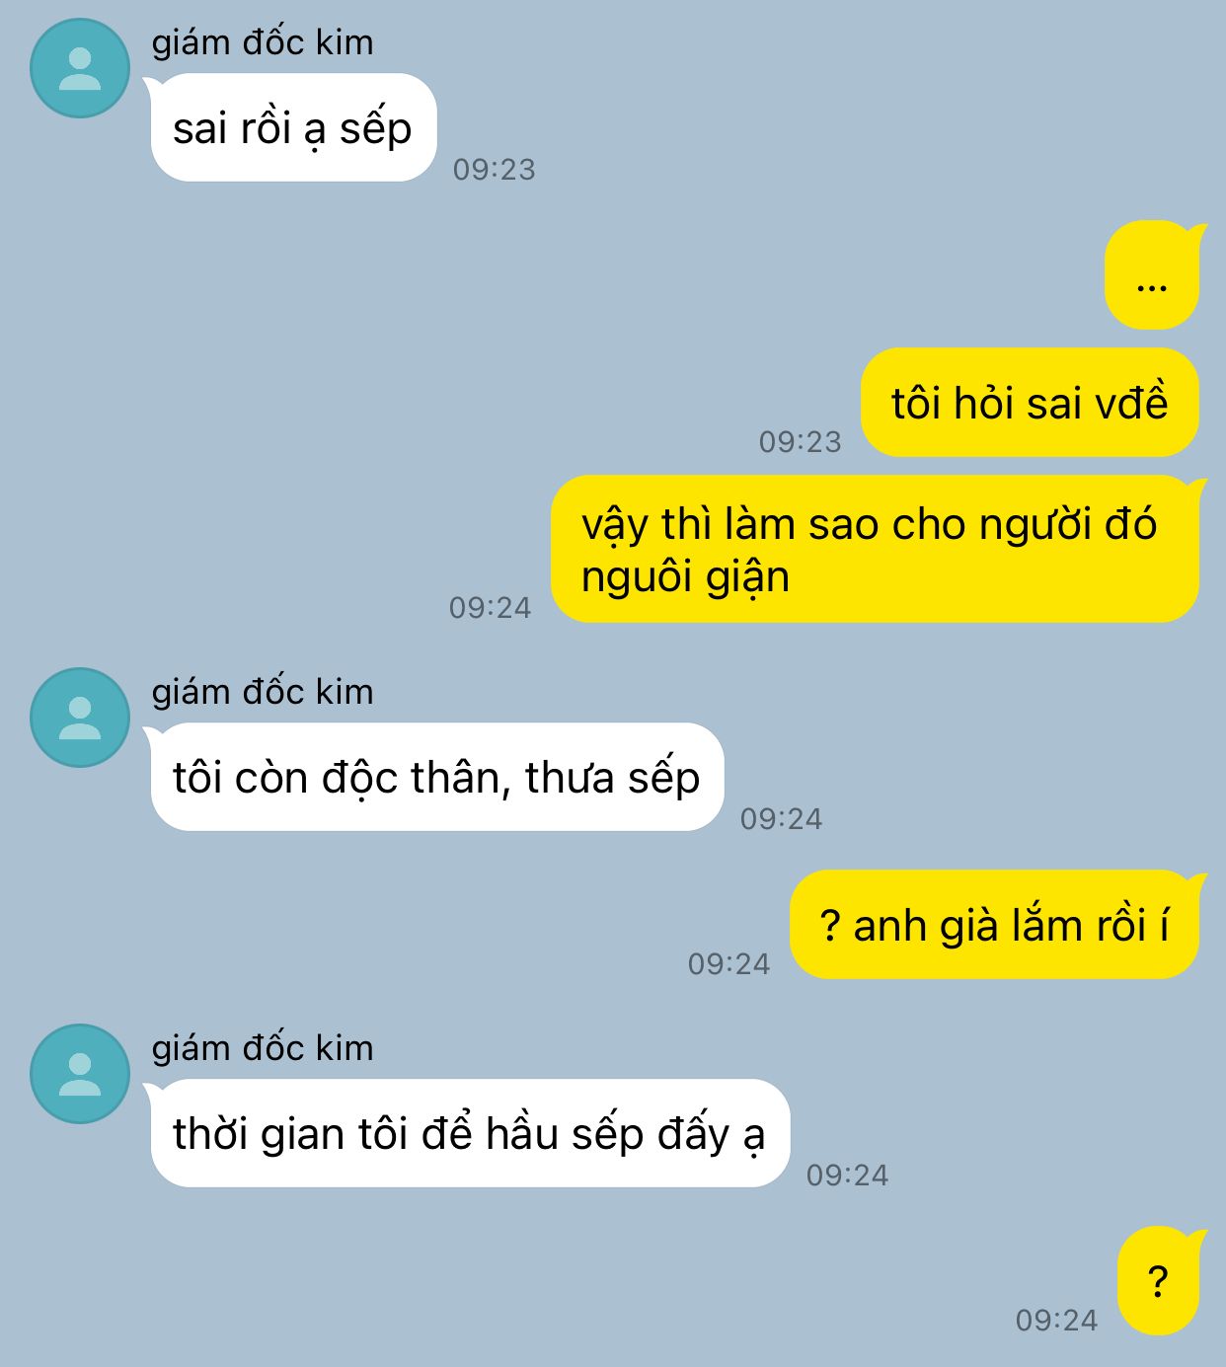Tap the 09:24 timestamp next to last '?' bubble
Image resolution: width=1226 pixels, height=1367 pixels.
point(1057,1321)
